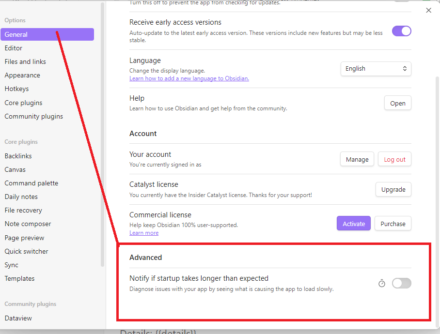The image size is (440, 334).
Task: Open Page preview settings
Action: [x=24, y=238]
